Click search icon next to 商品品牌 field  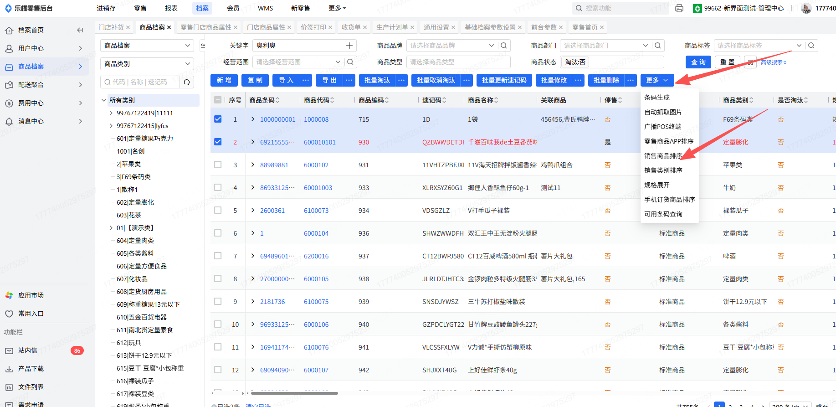503,46
